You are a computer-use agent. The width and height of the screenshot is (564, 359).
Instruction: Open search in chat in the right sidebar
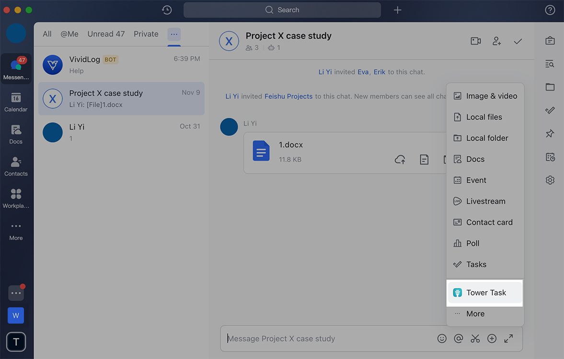click(550, 64)
